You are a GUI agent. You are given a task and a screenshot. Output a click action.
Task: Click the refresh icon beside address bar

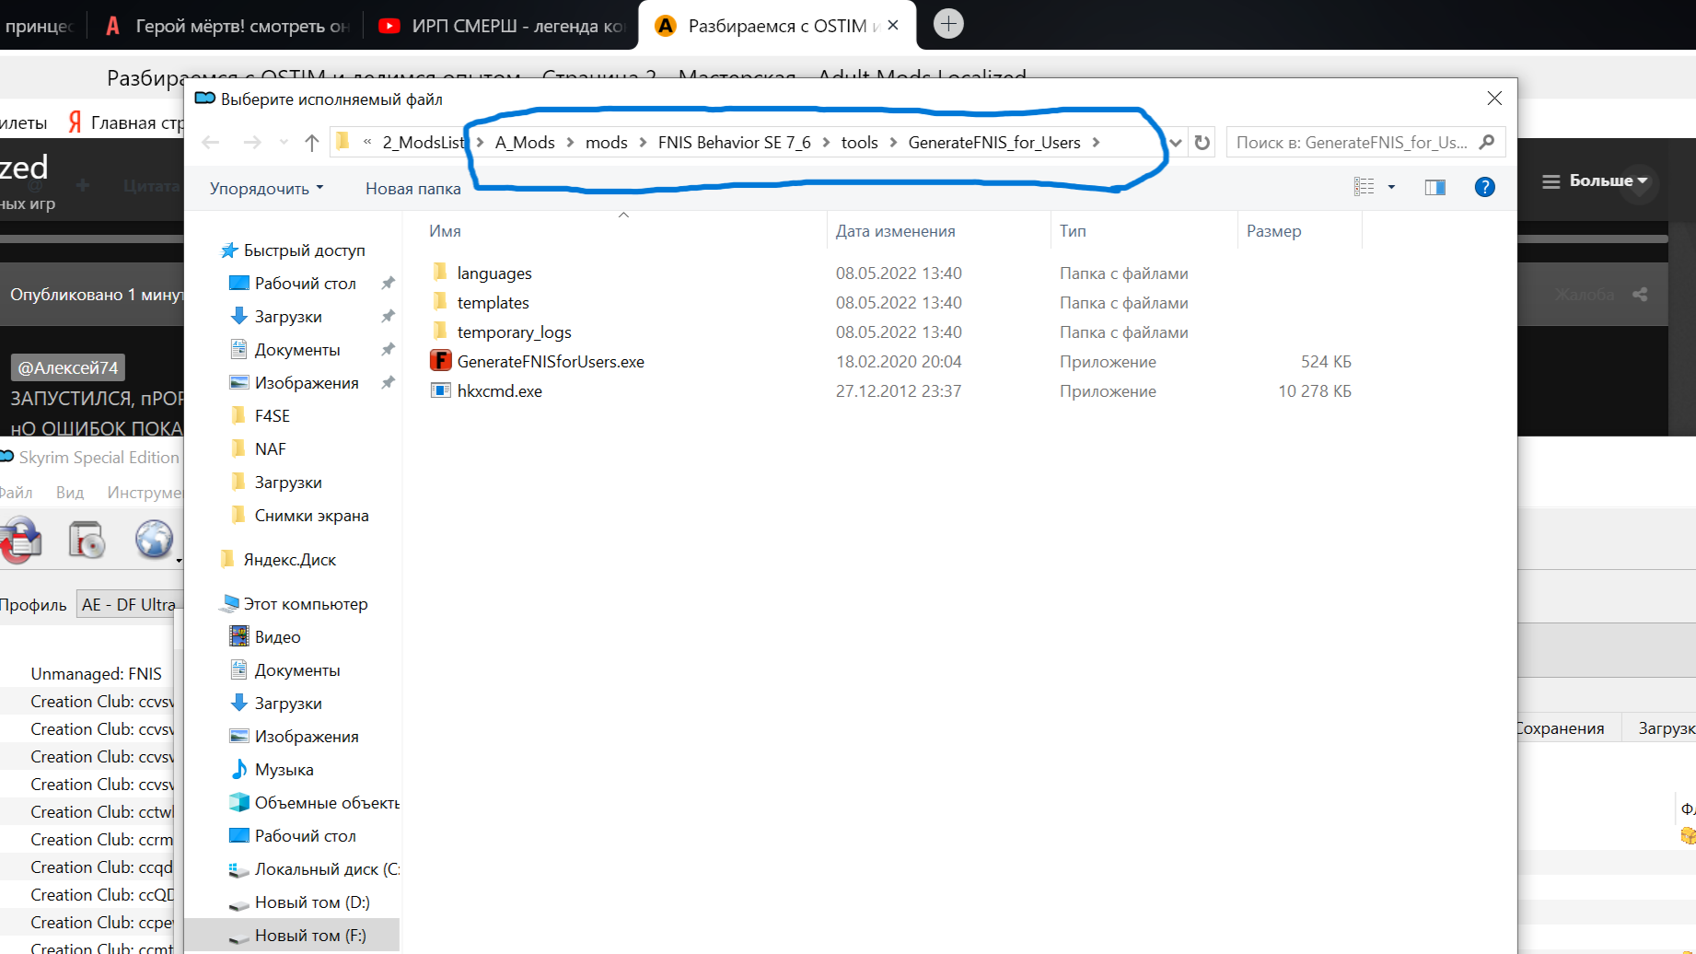point(1202,143)
